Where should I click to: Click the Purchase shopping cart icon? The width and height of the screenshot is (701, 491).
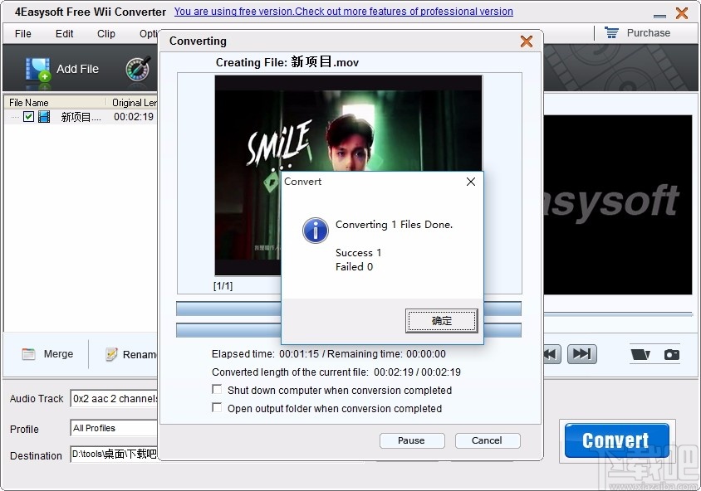click(611, 32)
